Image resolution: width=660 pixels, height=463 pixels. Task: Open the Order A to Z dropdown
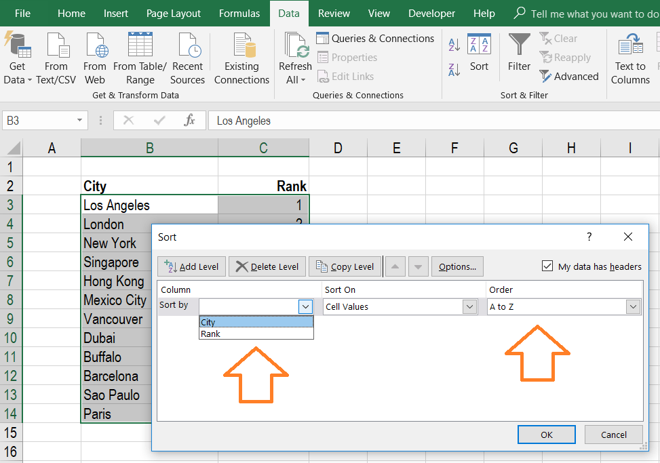[x=633, y=306]
